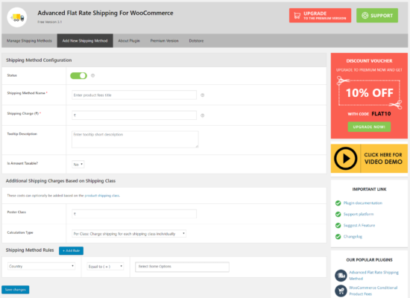410x298 pixels.
Task: Click the Poster Class cost input field
Action: 134,214
